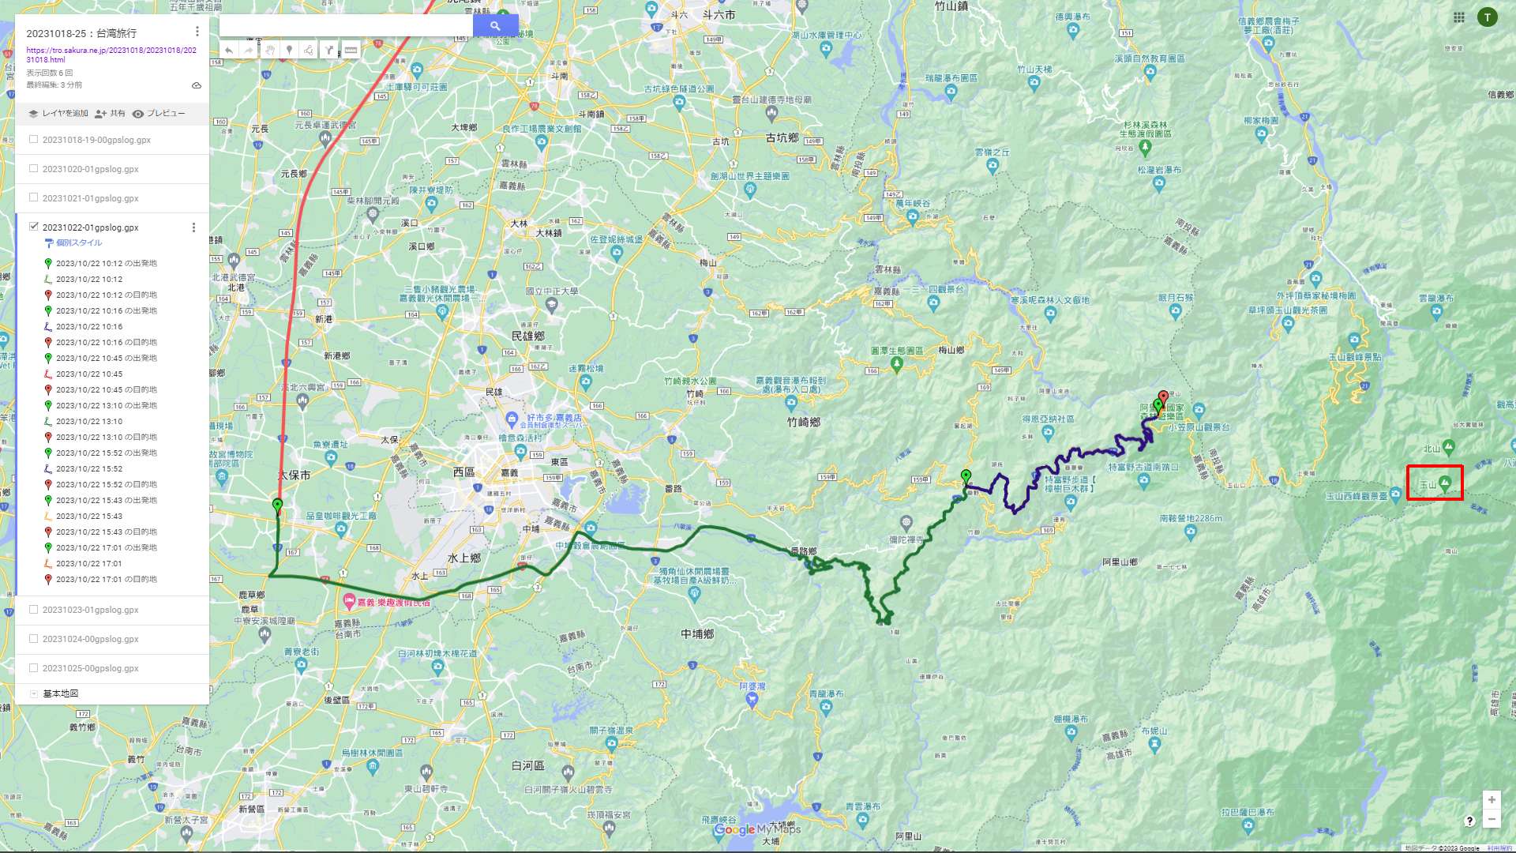Uncheck the 20231022-01gpslog.gpx layer checkbox

tap(33, 226)
